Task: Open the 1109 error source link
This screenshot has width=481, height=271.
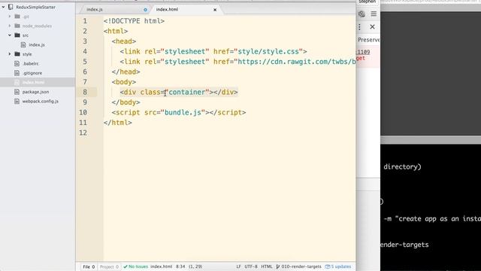Action: point(363,52)
